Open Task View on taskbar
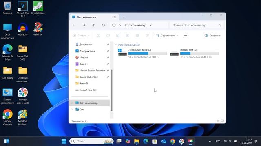The height and width of the screenshot is (146, 261). (119, 141)
